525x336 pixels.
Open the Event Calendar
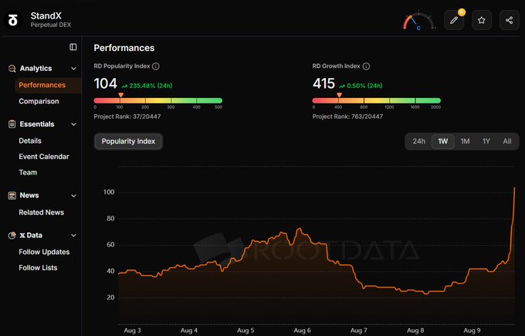click(44, 157)
